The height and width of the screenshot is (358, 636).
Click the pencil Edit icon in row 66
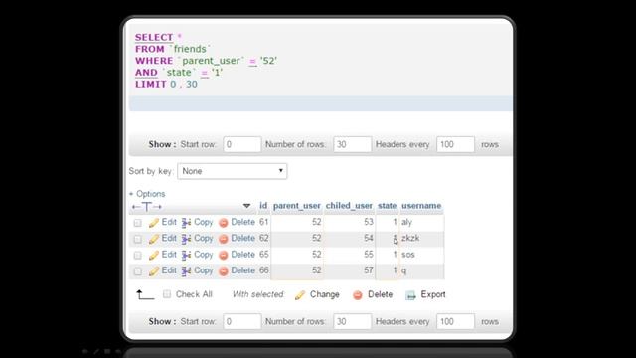(x=154, y=271)
